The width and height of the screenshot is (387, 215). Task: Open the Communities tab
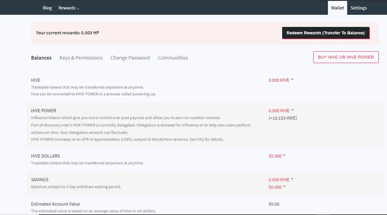pos(173,58)
